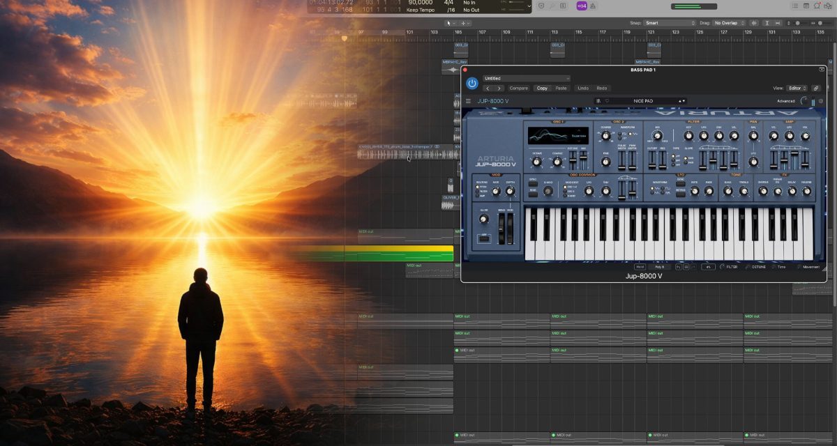Click the link icon beside View Editor

pyautogui.click(x=815, y=88)
